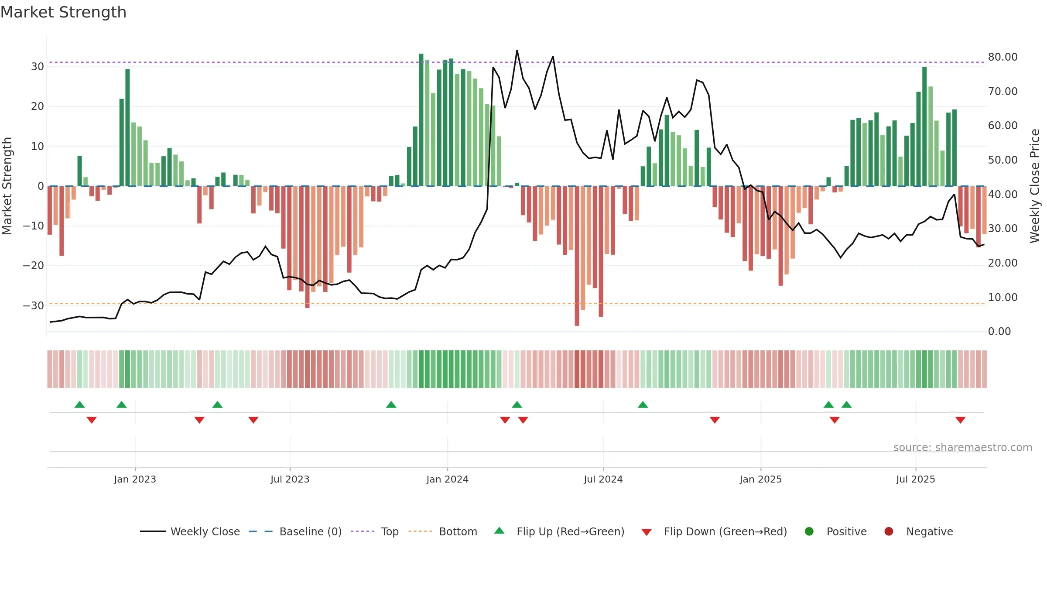Click the Jul 2025 x-axis label
Screen dimensions: 1047x589
coord(915,479)
